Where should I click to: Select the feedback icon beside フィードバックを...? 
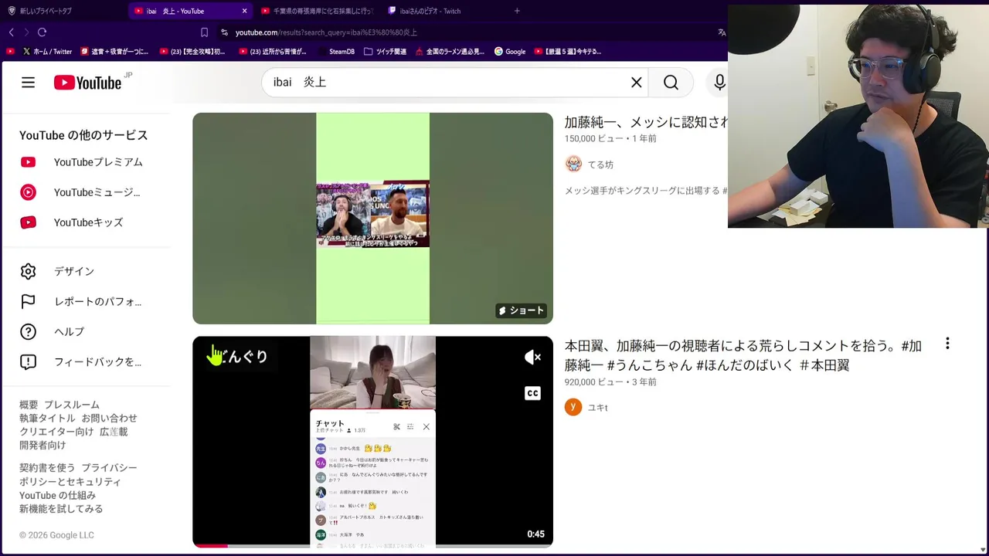tap(28, 361)
